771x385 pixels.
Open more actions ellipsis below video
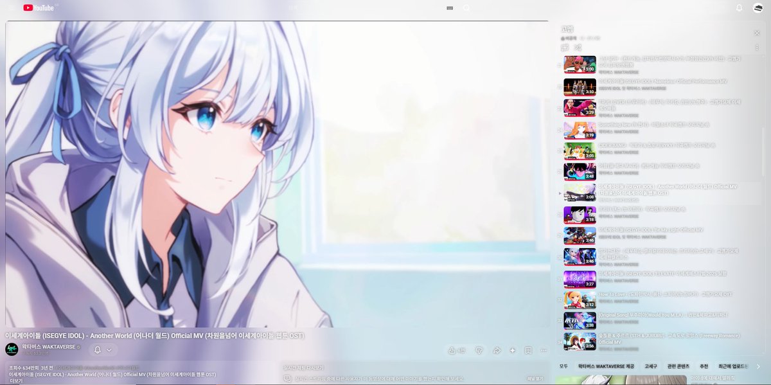click(x=544, y=350)
